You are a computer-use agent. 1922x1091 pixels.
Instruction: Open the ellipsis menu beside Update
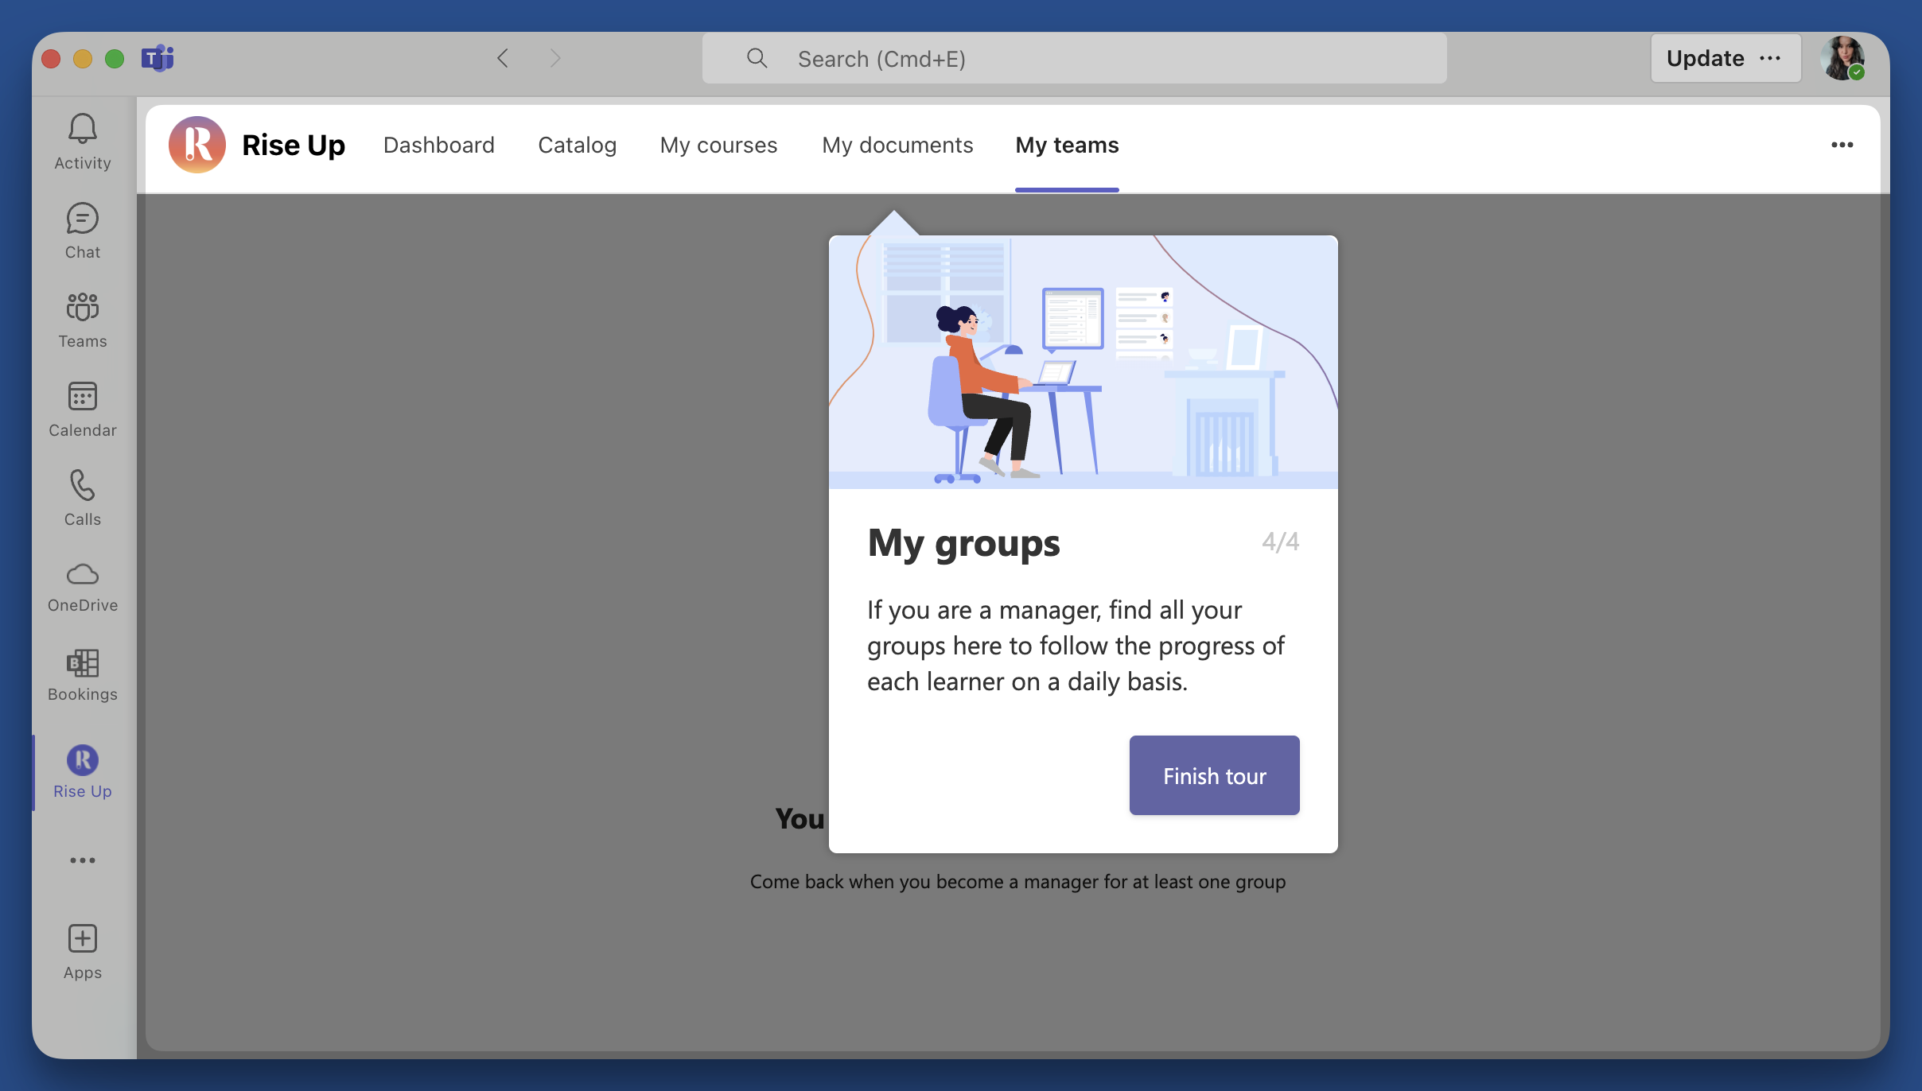coord(1770,58)
